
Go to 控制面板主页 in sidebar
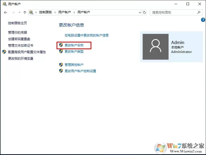18,23
